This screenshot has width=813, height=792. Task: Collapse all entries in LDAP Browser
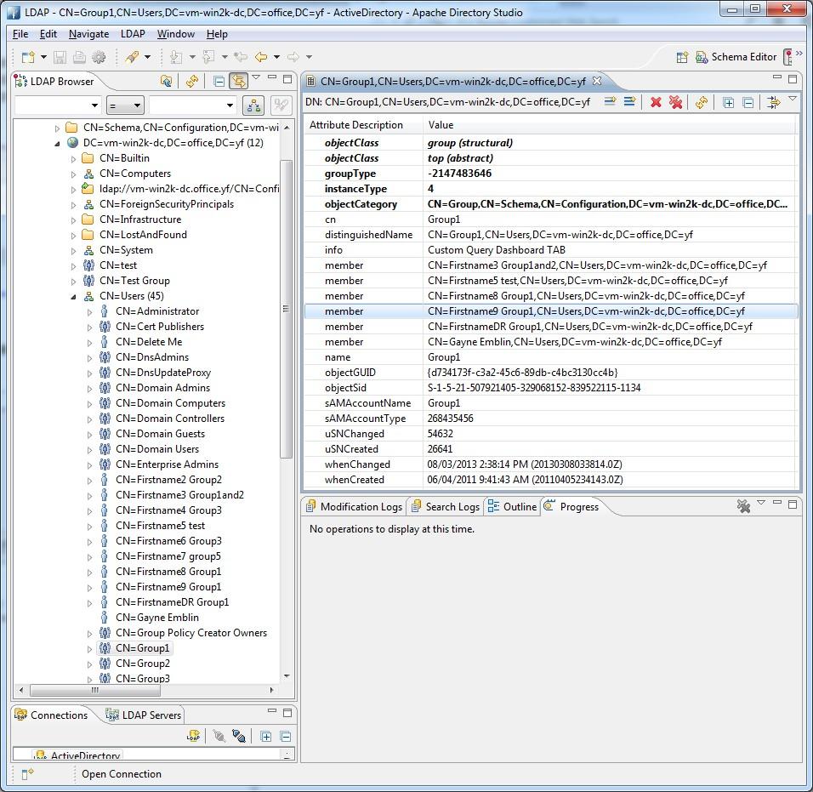(219, 81)
